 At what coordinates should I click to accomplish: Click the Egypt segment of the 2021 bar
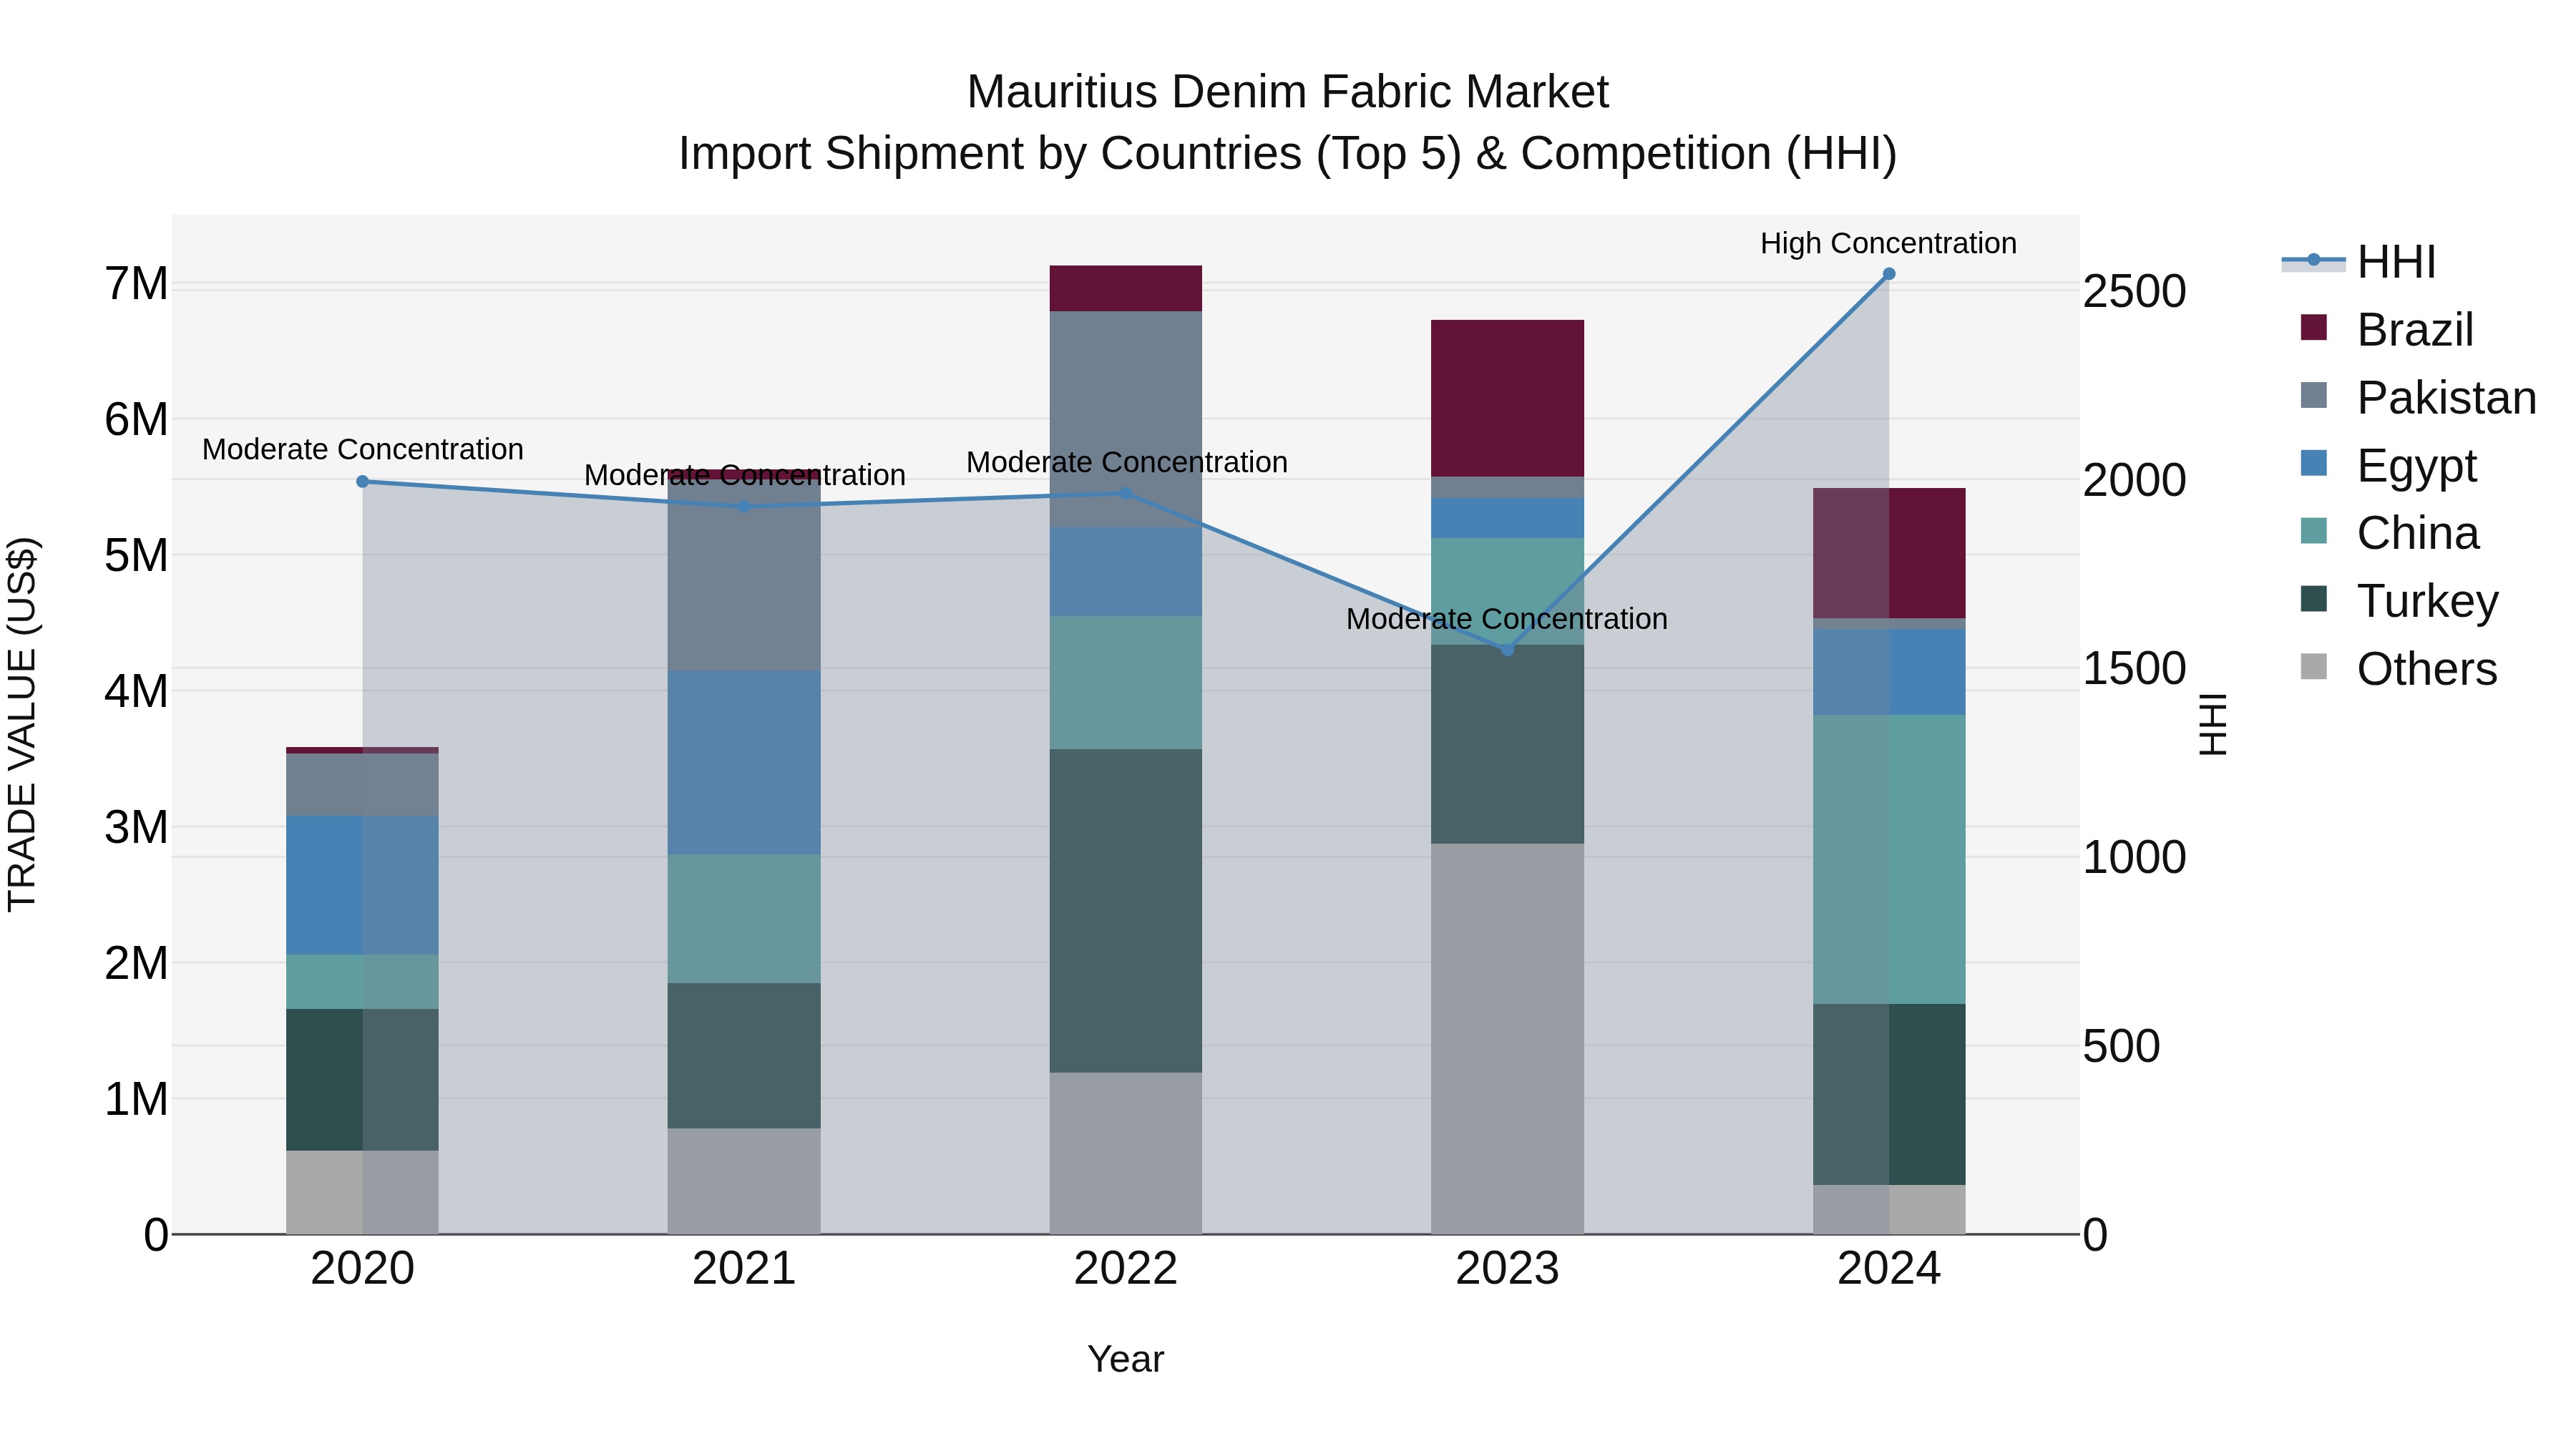(x=744, y=763)
